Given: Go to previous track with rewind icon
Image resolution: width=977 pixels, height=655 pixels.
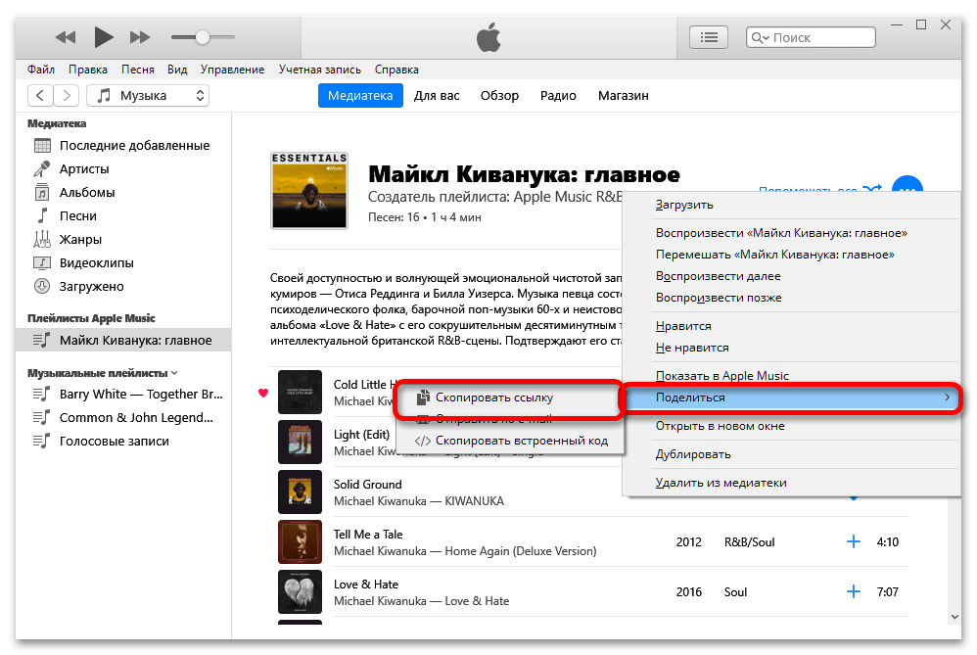Looking at the screenshot, I should [x=66, y=37].
